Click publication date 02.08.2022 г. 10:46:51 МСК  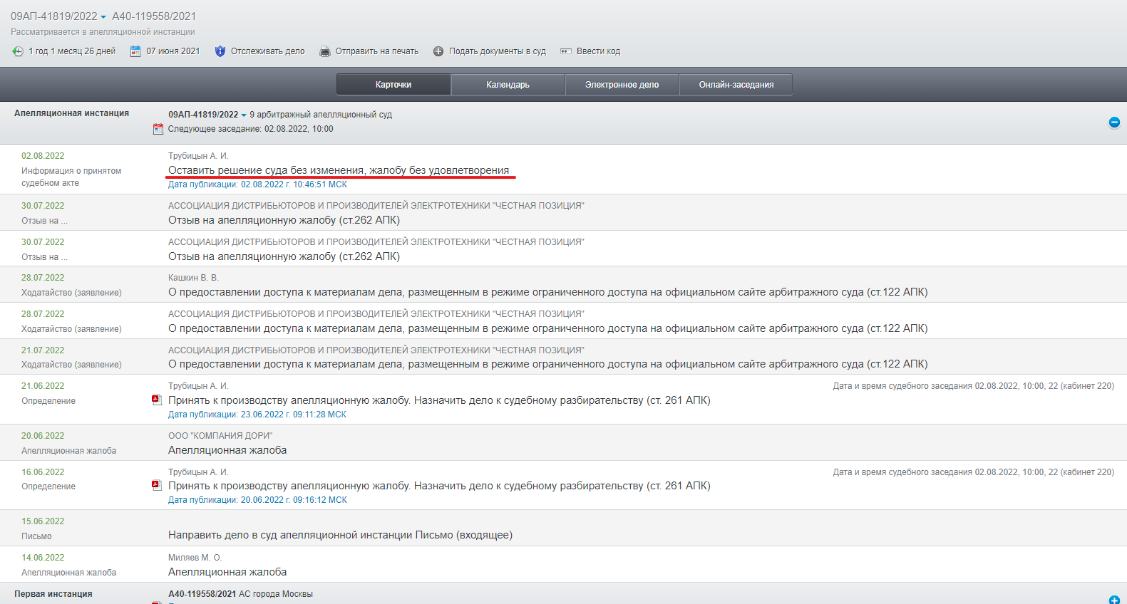(x=257, y=184)
